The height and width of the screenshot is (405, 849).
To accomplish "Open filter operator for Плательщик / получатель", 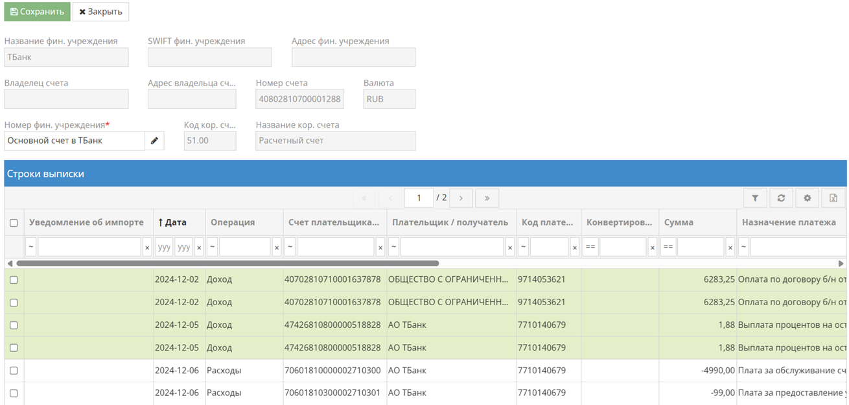I will (394, 247).
